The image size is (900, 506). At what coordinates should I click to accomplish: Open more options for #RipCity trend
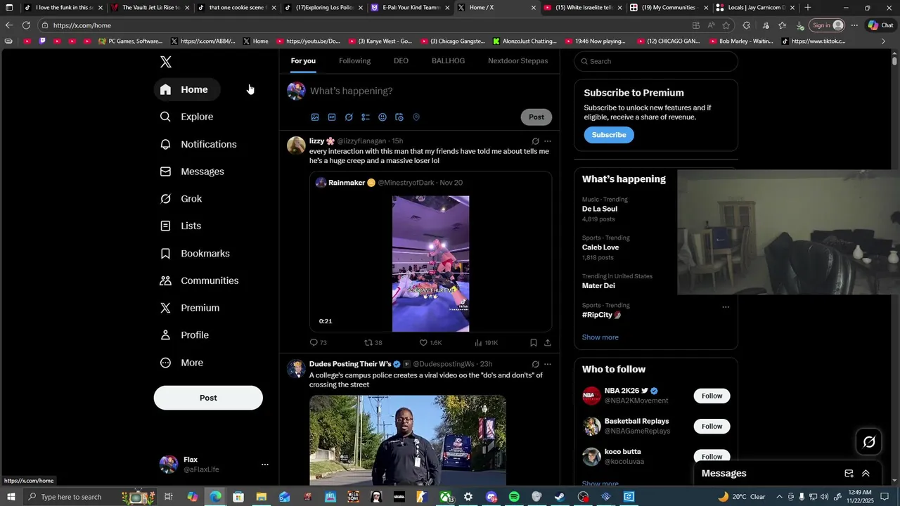click(726, 307)
